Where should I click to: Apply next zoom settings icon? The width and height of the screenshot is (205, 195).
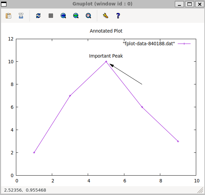76,16
